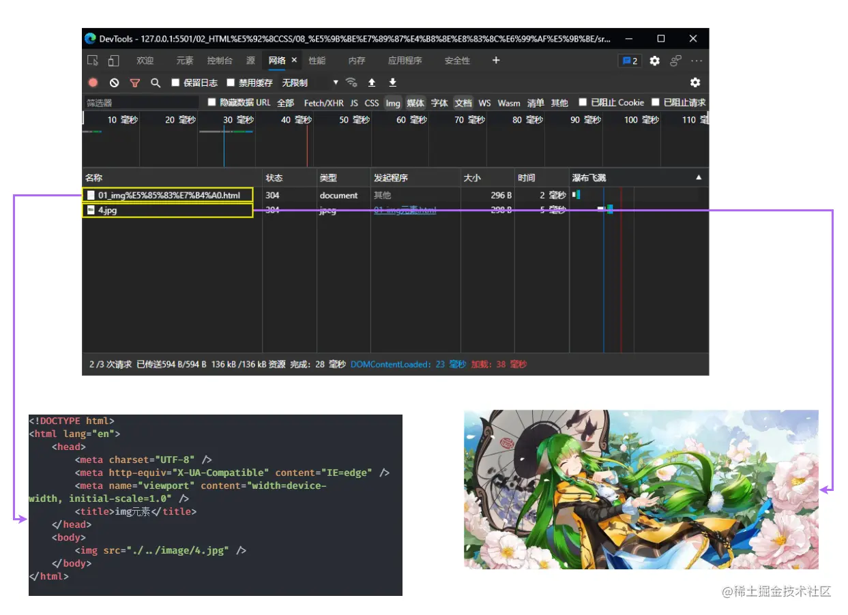The image size is (848, 615).
Task: Sort by the 时间 column header
Action: (x=542, y=178)
